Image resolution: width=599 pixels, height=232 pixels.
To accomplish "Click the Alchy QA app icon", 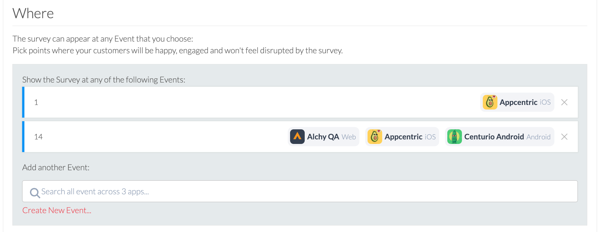I will (297, 137).
